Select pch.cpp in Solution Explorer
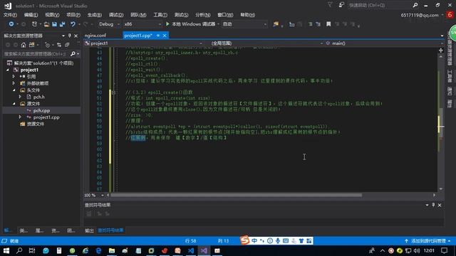Image resolution: width=456 pixels, height=256 pixels. [41, 110]
